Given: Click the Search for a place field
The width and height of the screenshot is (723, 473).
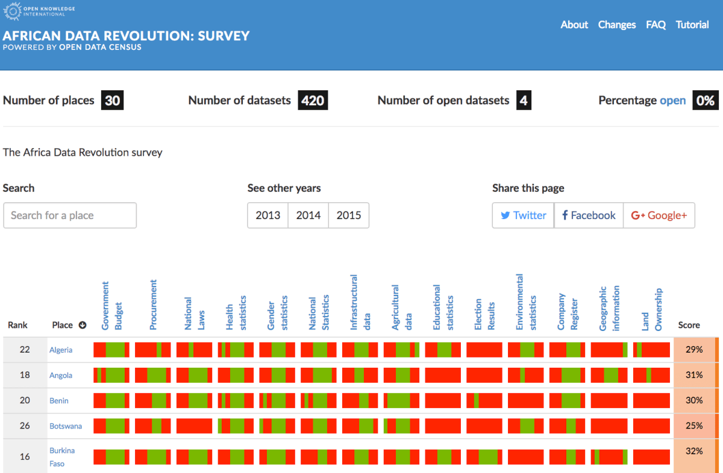Looking at the screenshot, I should click(70, 215).
